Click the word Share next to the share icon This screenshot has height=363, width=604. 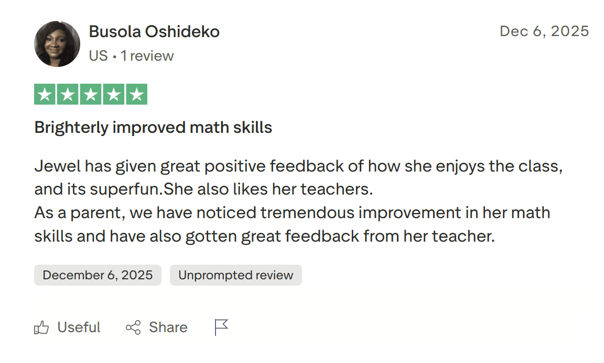(x=168, y=327)
